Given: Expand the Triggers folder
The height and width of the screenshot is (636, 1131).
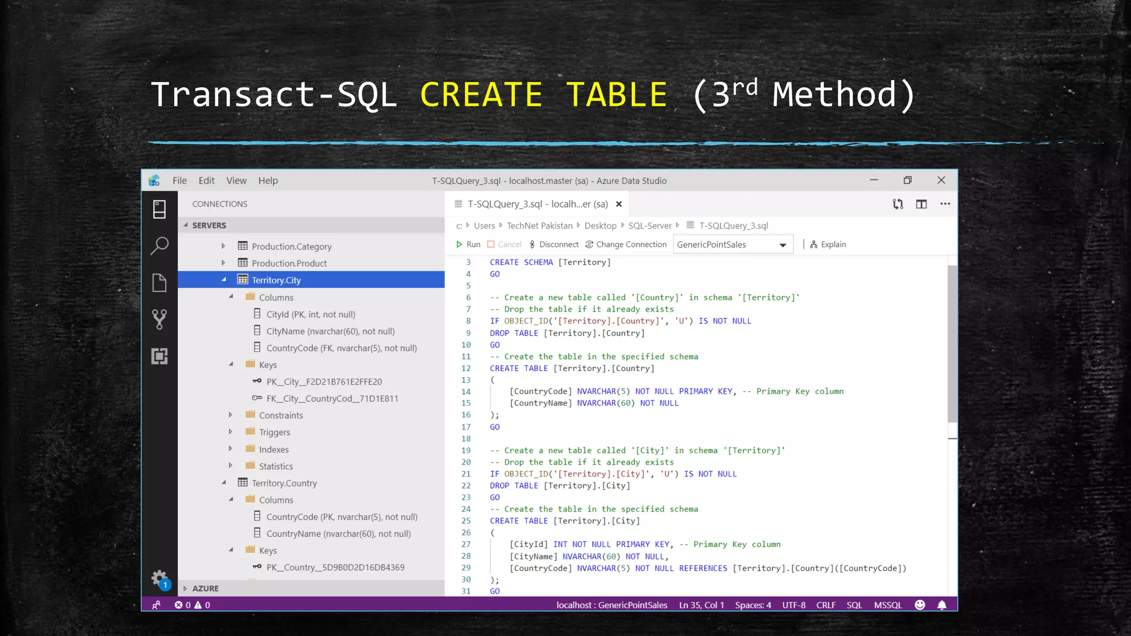Looking at the screenshot, I should (230, 432).
